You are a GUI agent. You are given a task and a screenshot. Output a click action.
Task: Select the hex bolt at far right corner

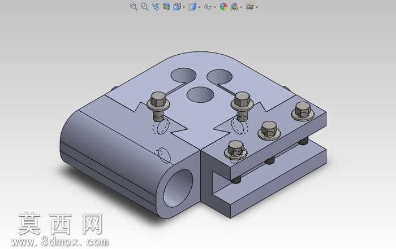(303, 111)
